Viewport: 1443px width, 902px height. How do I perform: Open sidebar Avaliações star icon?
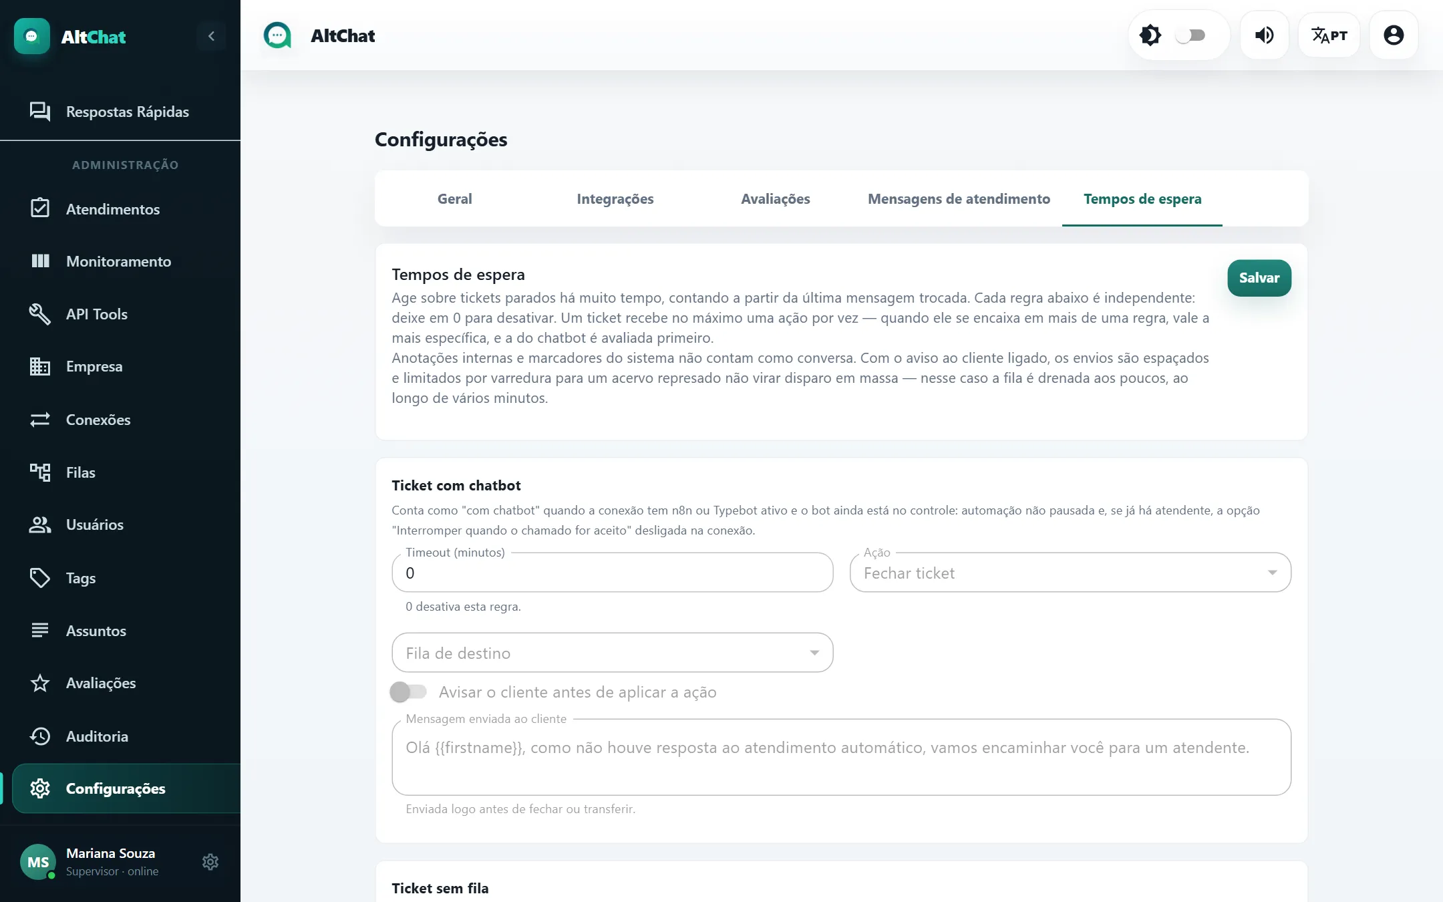(x=40, y=683)
